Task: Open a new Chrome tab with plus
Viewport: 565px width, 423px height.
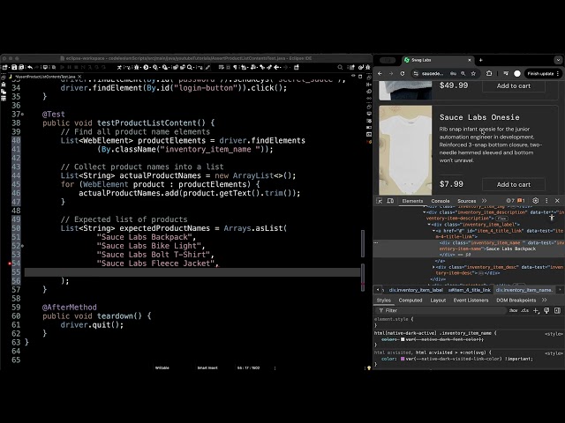Action: pos(480,60)
